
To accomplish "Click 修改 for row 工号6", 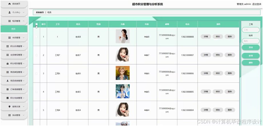I will [x=218, y=73].
